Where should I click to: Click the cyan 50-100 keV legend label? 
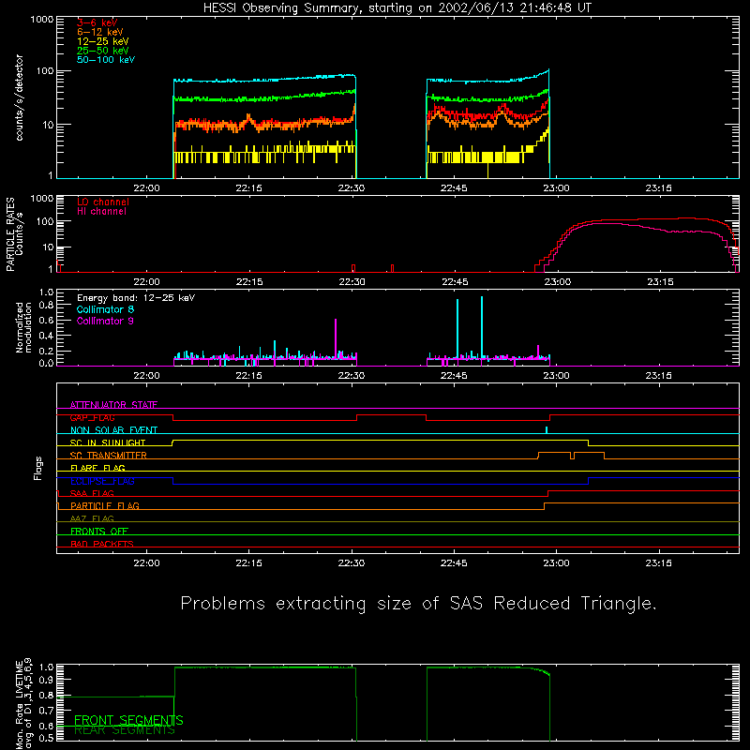(x=106, y=60)
